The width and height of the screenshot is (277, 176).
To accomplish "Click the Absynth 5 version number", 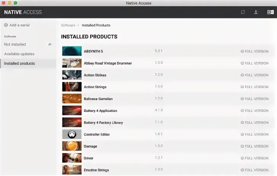I will (x=159, y=51).
